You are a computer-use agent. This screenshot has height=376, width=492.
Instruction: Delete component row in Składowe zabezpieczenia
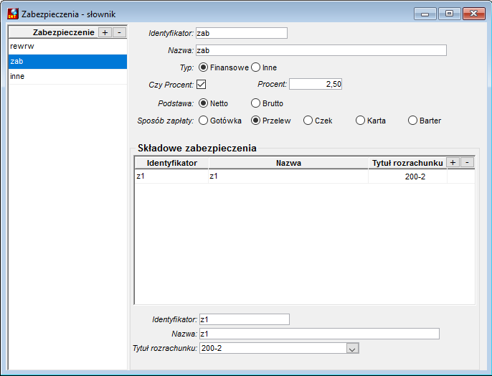467,162
